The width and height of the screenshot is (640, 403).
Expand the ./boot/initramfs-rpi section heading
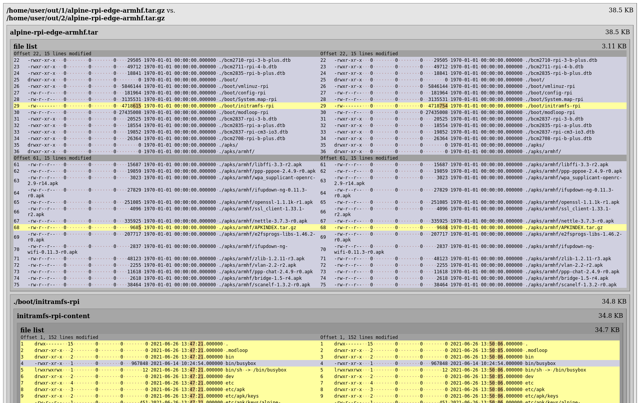pyautogui.click(x=46, y=302)
